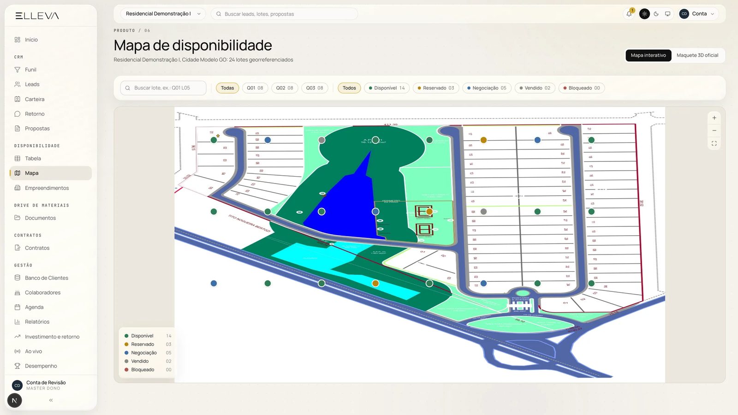Image resolution: width=738 pixels, height=415 pixels.
Task: Open Investimento e retorno page
Action: pyautogui.click(x=51, y=337)
